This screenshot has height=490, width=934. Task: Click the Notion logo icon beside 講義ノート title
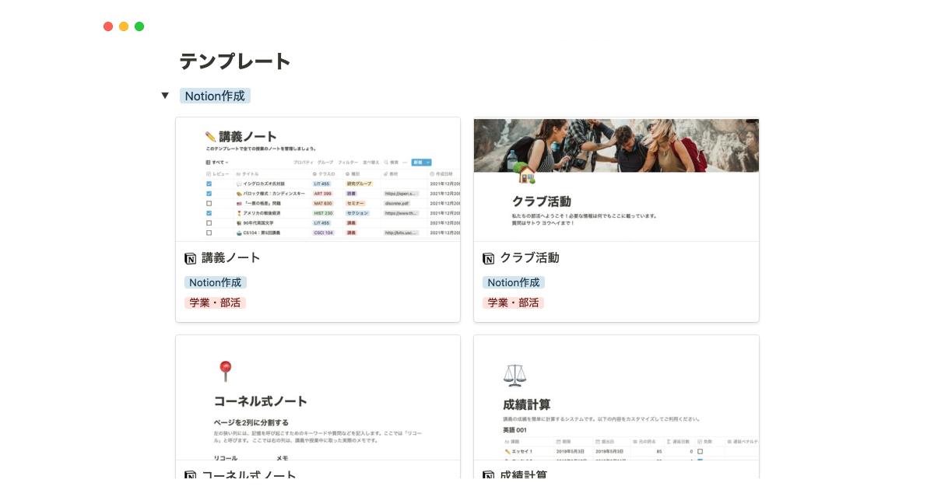coord(190,258)
